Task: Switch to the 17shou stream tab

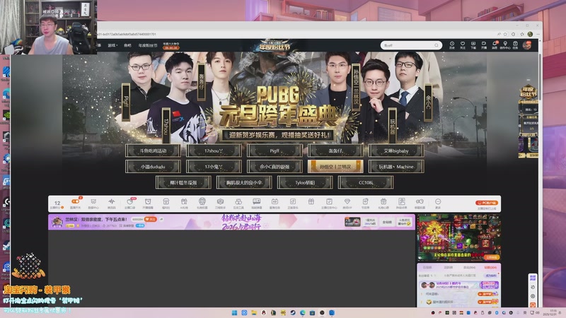Action: point(214,151)
